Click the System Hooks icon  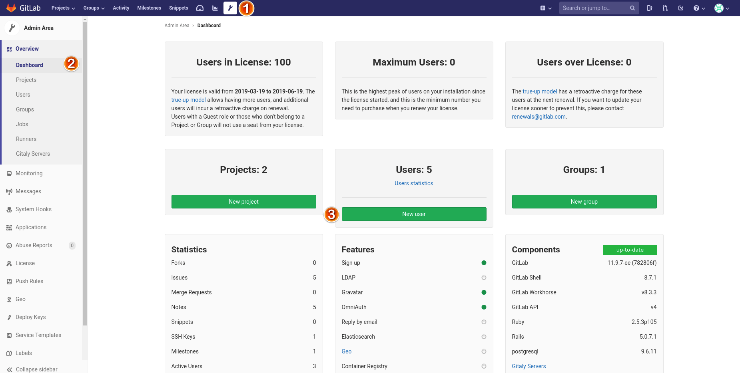coord(9,210)
